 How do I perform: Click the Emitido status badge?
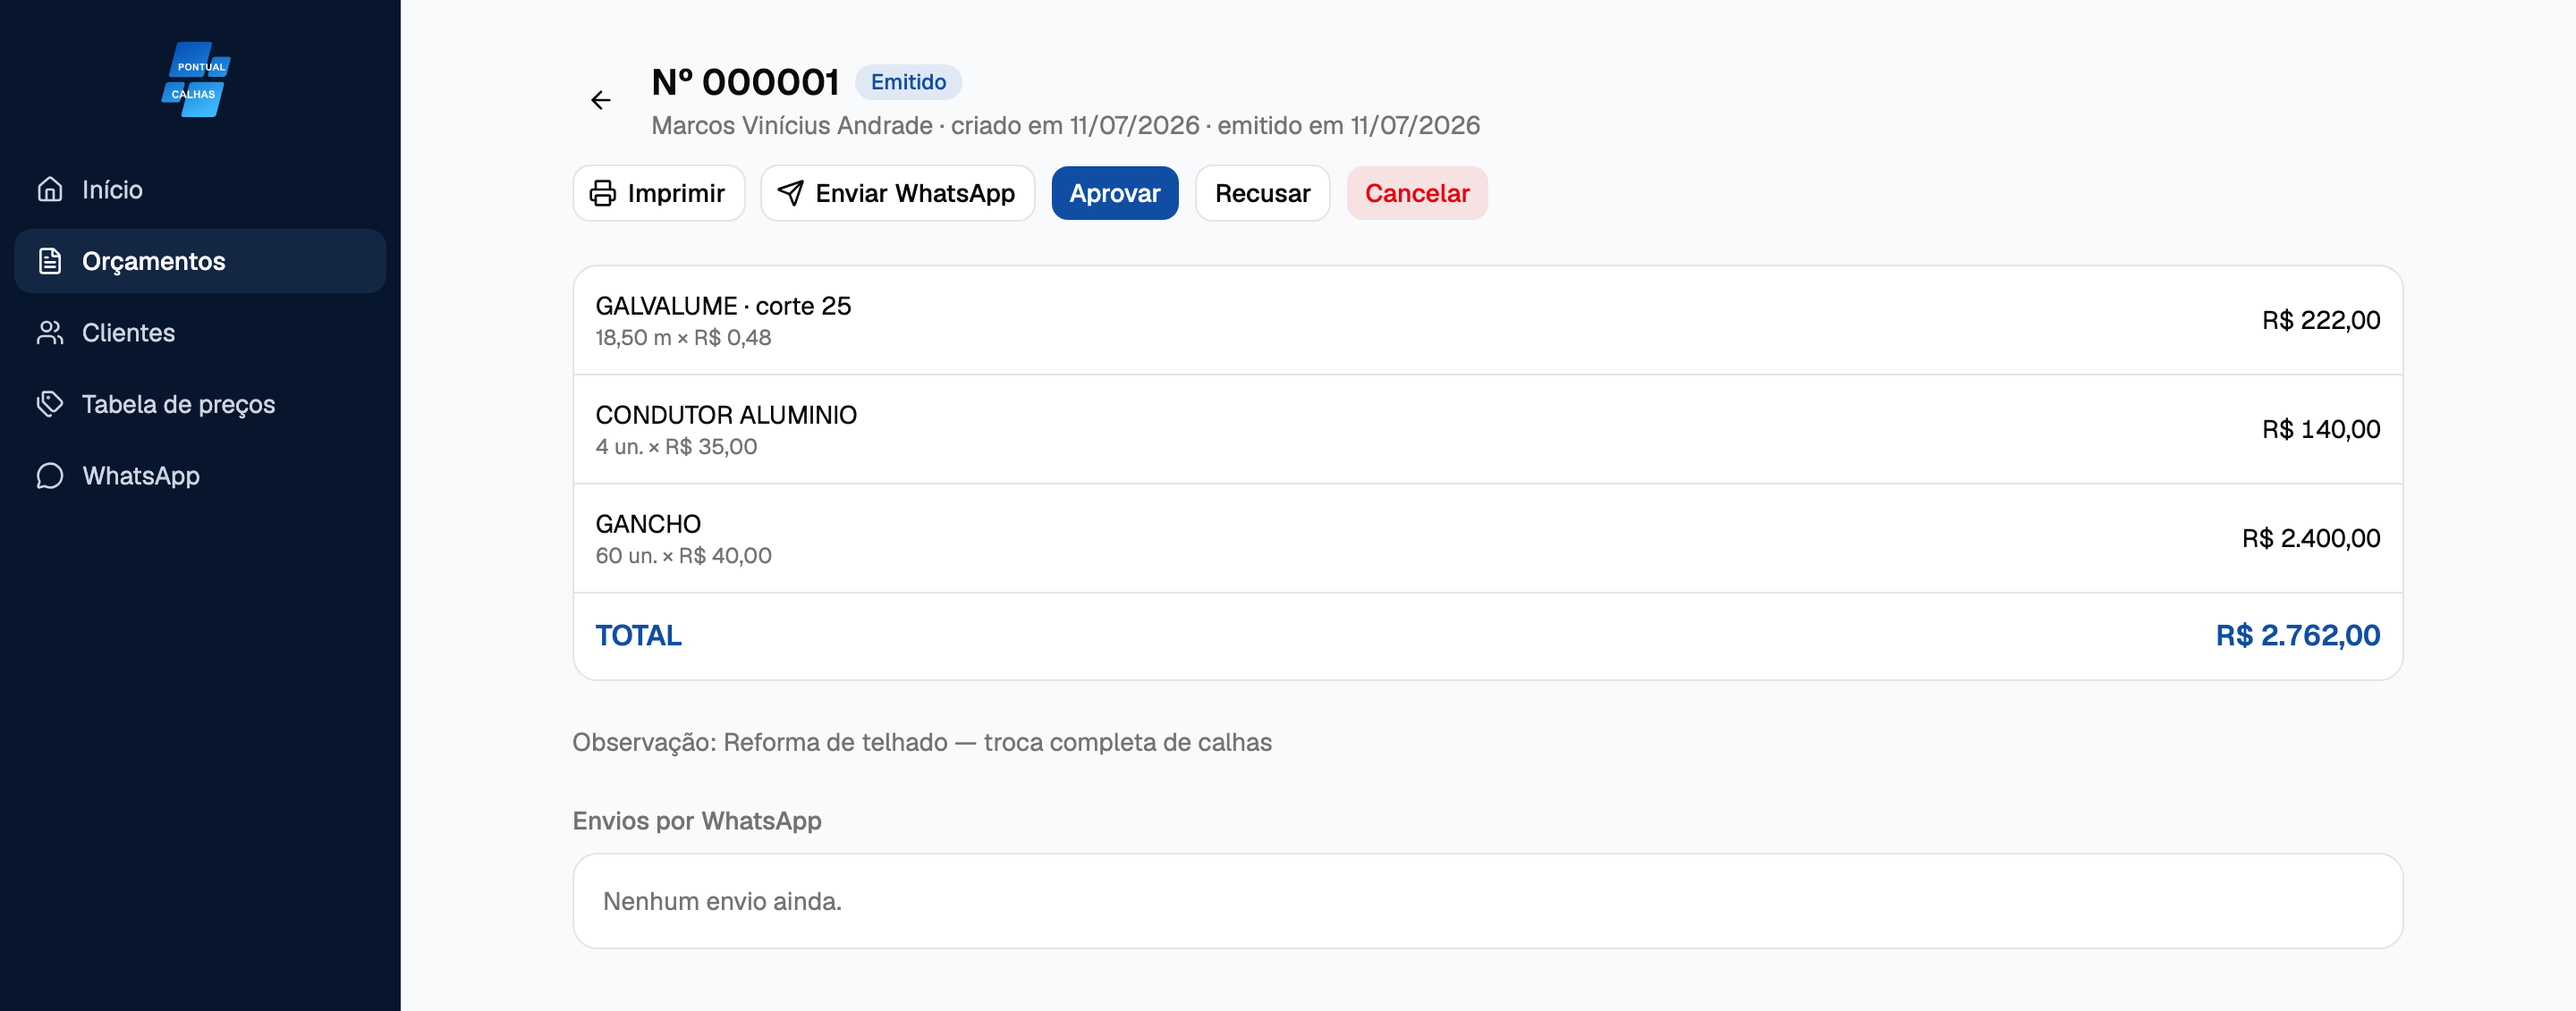click(x=908, y=82)
